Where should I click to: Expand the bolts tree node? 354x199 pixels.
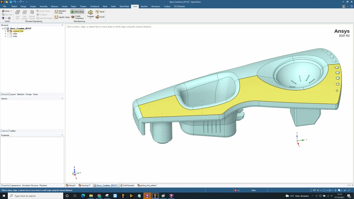pyautogui.click(x=6, y=36)
